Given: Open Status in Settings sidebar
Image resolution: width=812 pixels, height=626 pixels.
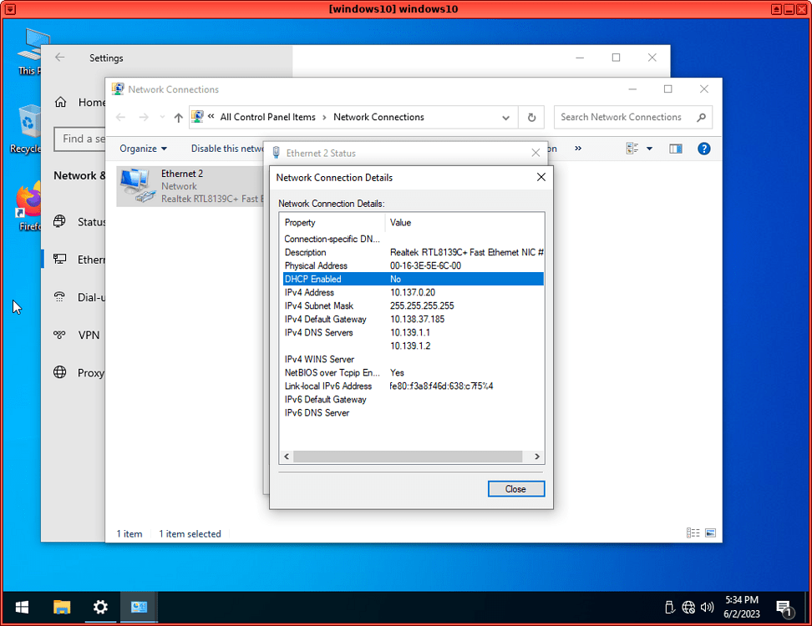Looking at the screenshot, I should 80,222.
